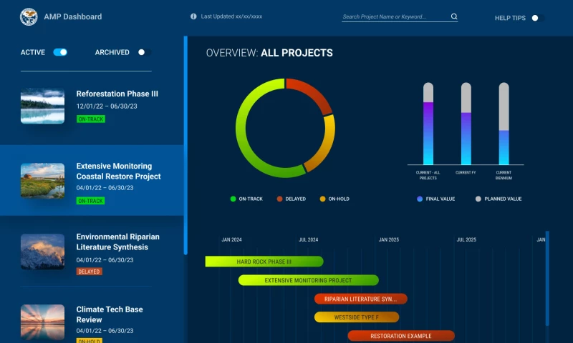
Task: Click the OVERVIEW: ALL PROJECTS heading
Action: (269, 53)
